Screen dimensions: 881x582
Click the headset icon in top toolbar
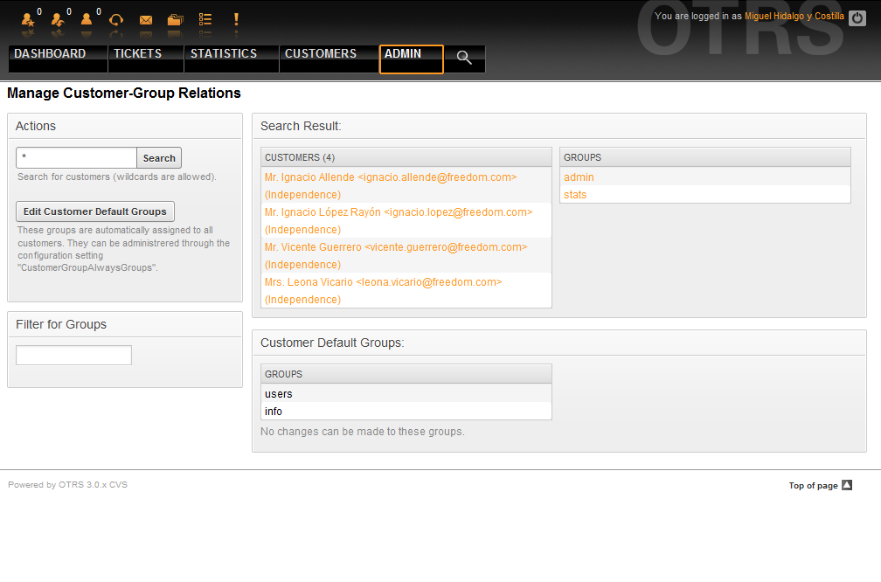pyautogui.click(x=116, y=19)
